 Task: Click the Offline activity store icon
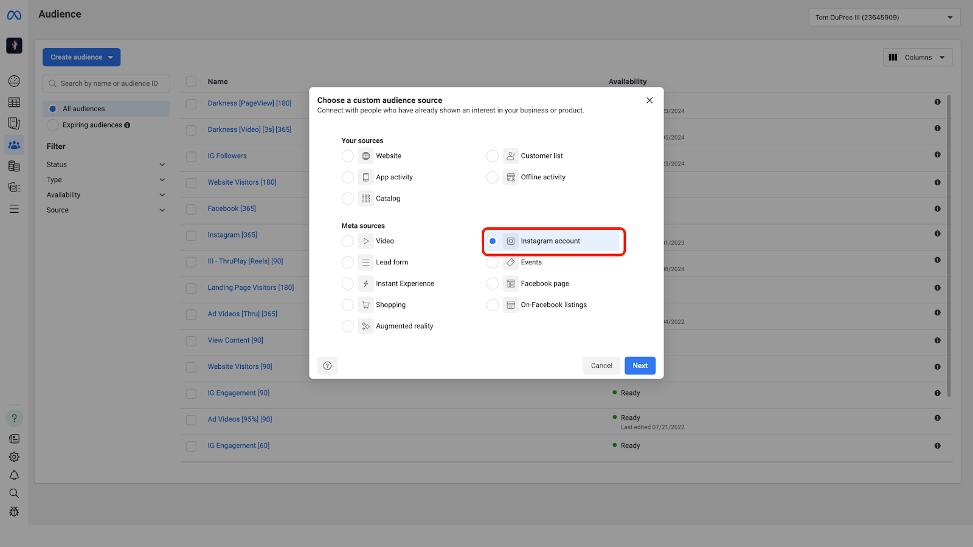click(511, 177)
